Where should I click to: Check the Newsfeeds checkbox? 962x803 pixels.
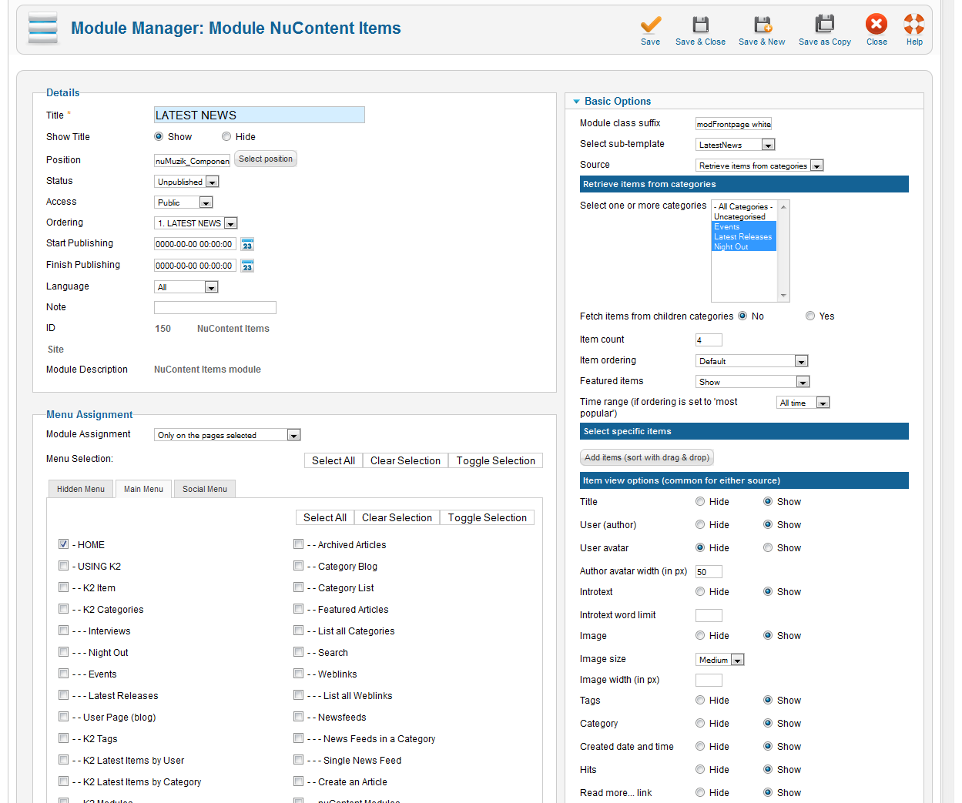tap(298, 716)
